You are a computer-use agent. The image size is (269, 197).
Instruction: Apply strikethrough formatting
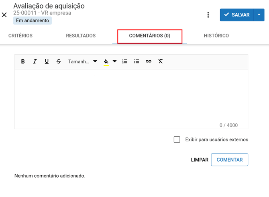pos(59,62)
